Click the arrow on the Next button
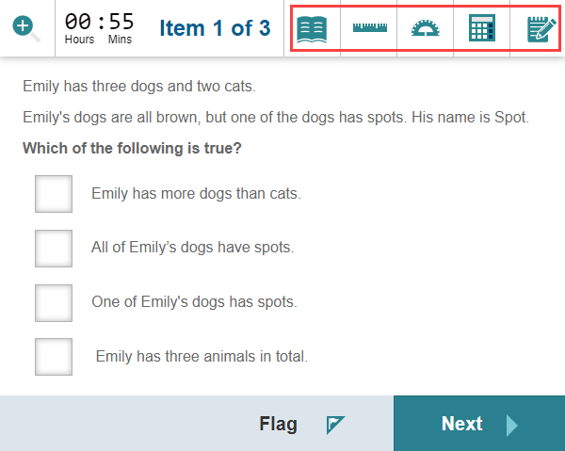Viewport: 565px width, 451px height. [511, 425]
